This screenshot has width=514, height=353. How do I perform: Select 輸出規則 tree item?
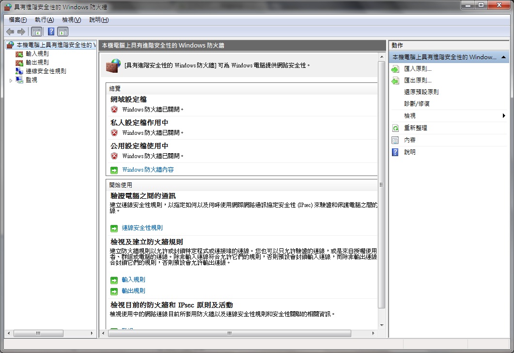[x=37, y=63]
